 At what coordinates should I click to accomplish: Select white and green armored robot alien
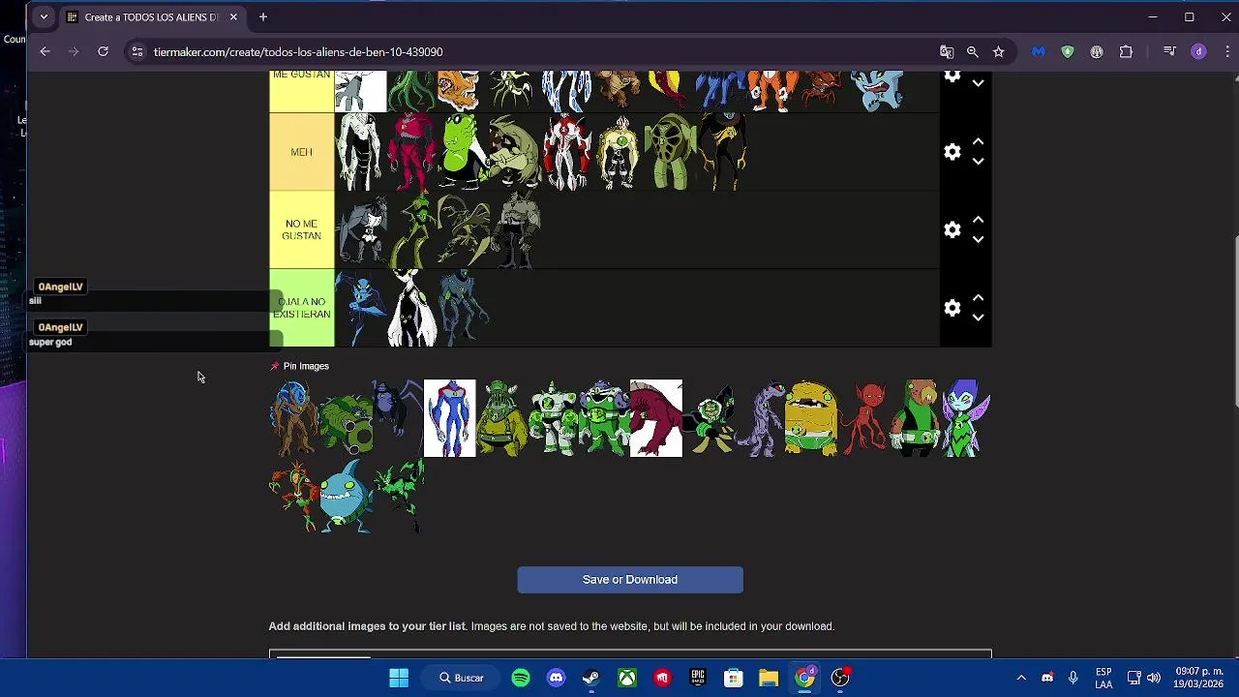click(553, 418)
